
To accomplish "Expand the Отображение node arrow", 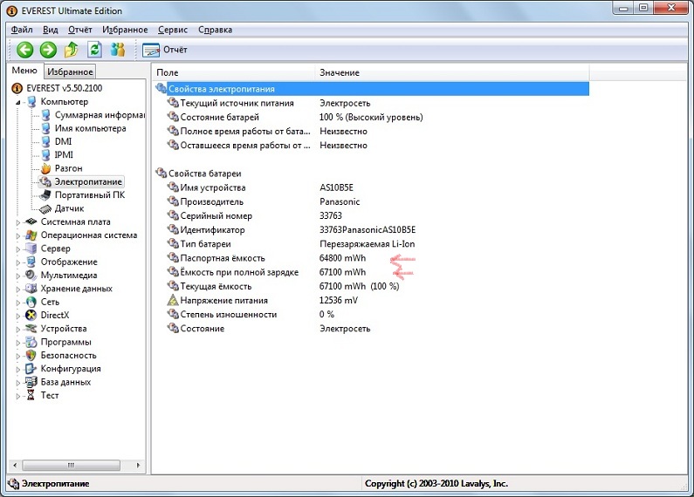I will (18, 262).
